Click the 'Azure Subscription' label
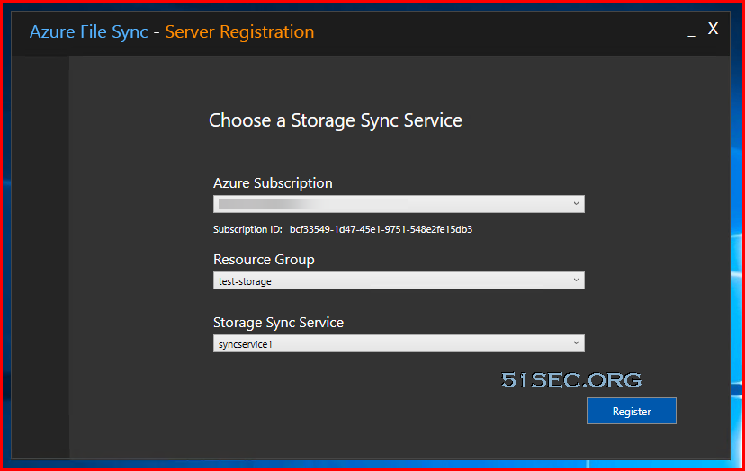745x471 pixels. coord(273,183)
